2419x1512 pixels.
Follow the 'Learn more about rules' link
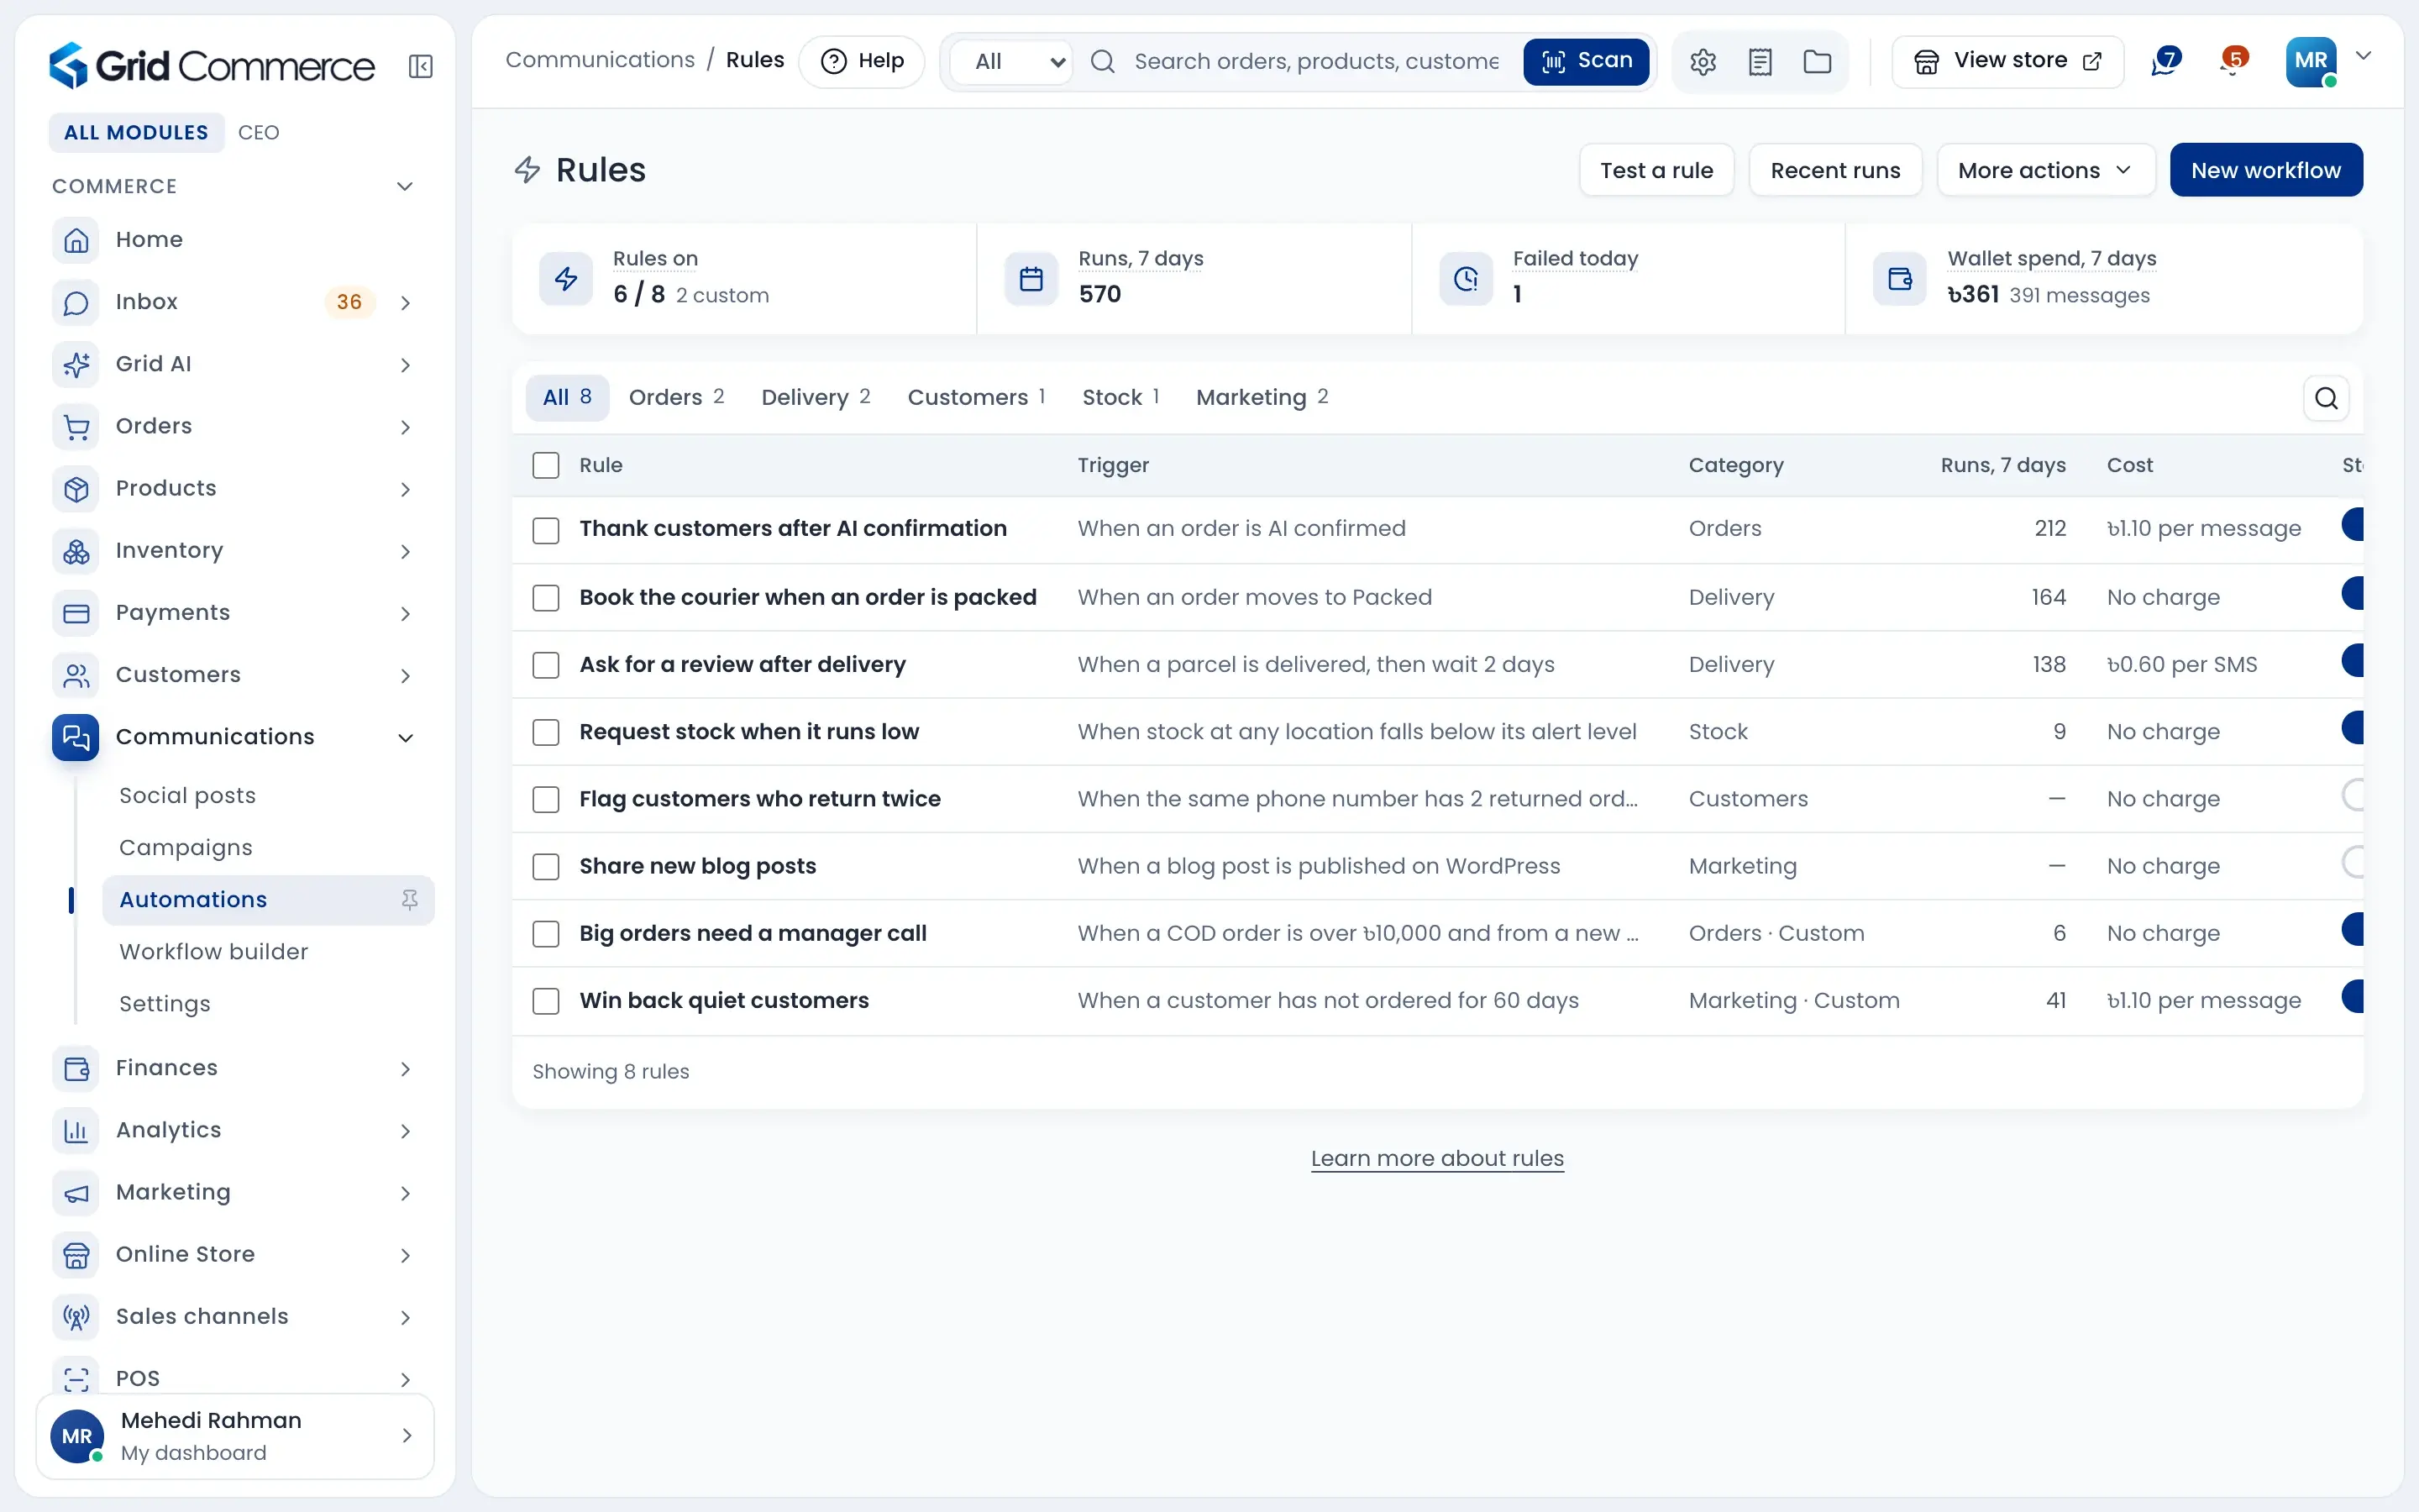(x=1437, y=1158)
